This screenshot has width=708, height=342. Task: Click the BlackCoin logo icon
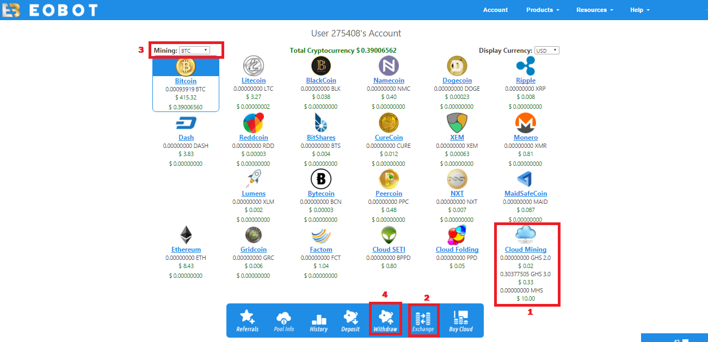321,66
